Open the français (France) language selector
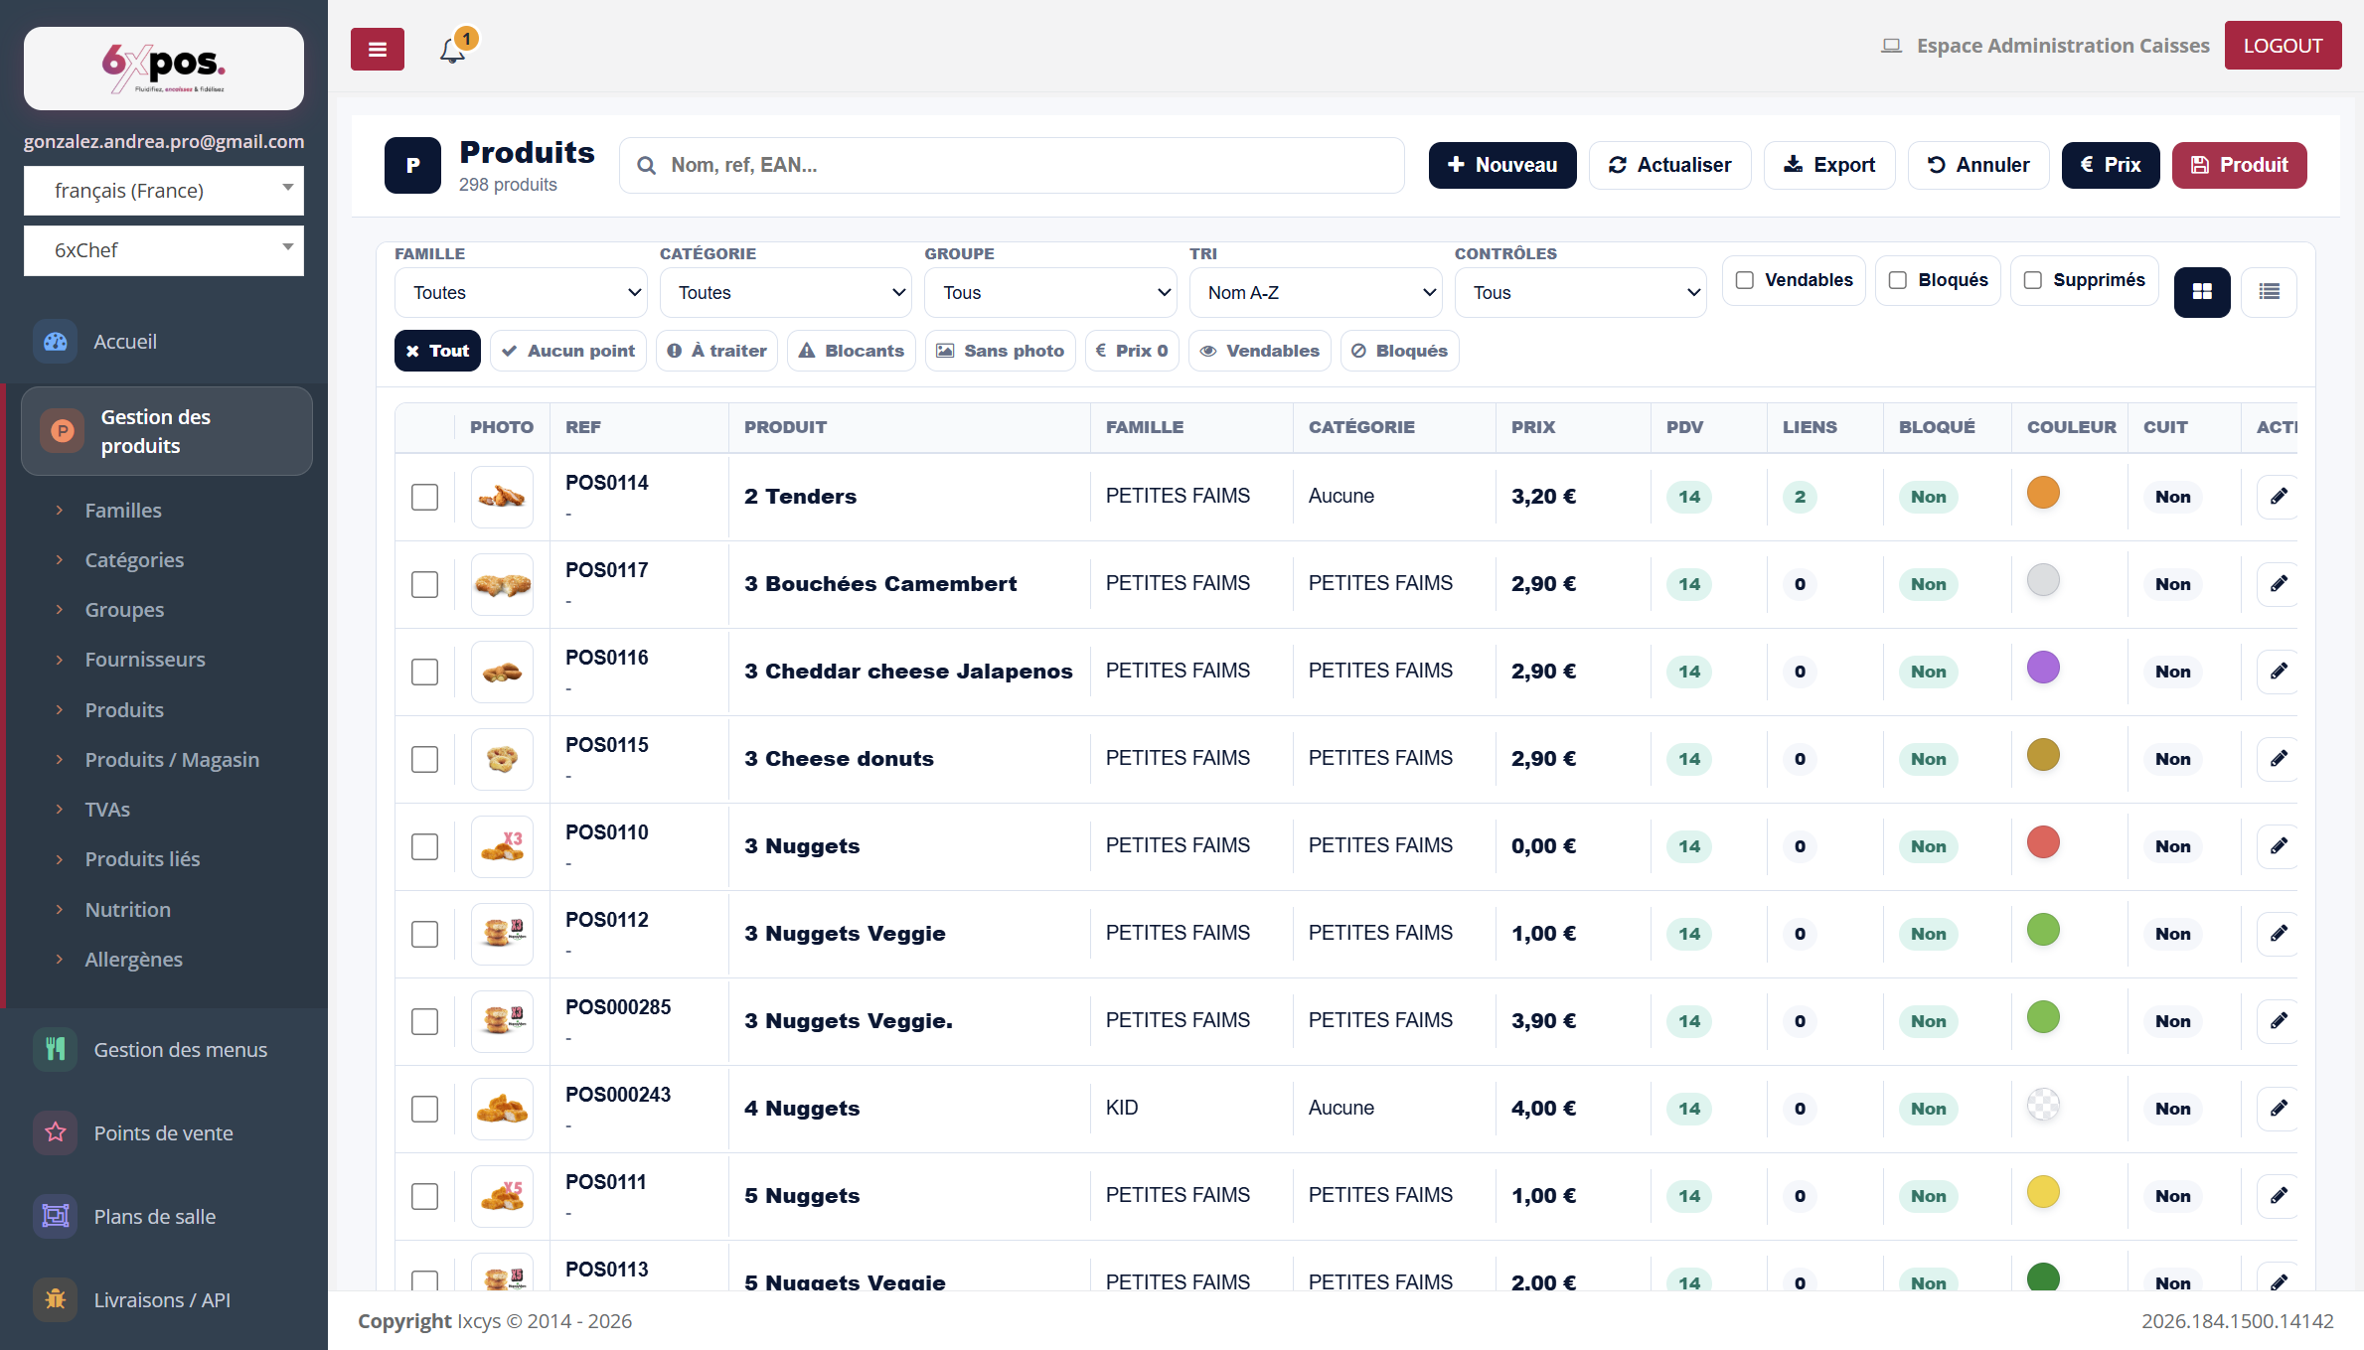Viewport: 2364px width, 1350px height. coord(164,190)
